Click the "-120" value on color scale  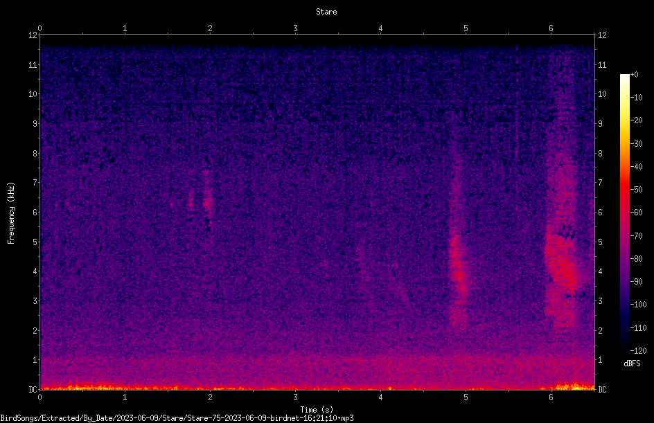(x=638, y=350)
